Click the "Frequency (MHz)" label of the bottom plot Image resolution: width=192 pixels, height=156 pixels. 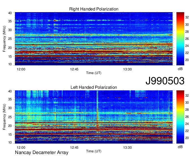pyautogui.click(x=4, y=117)
